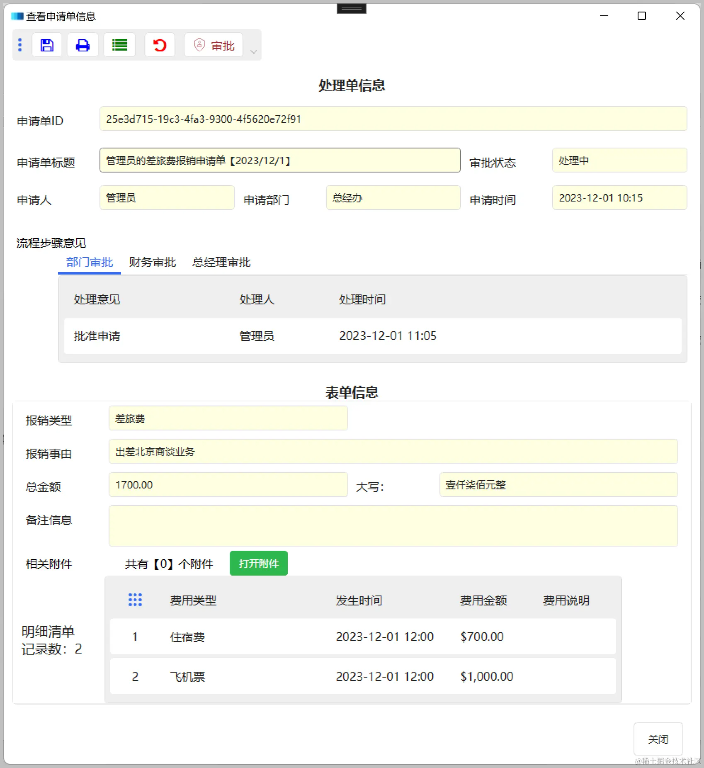The width and height of the screenshot is (704, 768).
Task: Click the 2023-12-01 11:05 processing time cell
Action: click(x=388, y=336)
